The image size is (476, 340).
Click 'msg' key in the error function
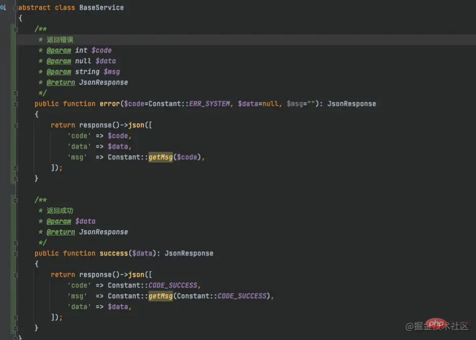coord(77,157)
